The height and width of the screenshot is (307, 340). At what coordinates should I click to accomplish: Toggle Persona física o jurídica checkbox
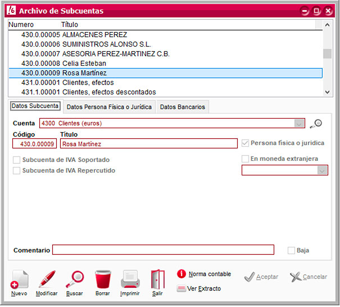pos(245,143)
